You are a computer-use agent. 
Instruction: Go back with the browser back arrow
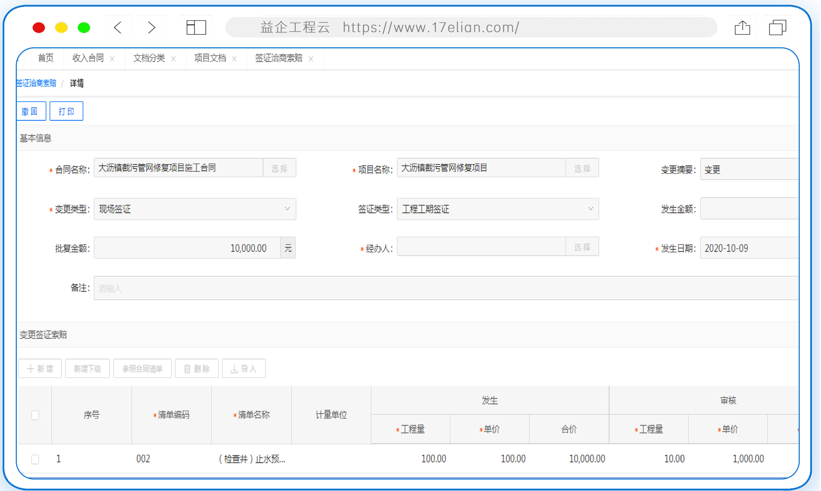[118, 27]
